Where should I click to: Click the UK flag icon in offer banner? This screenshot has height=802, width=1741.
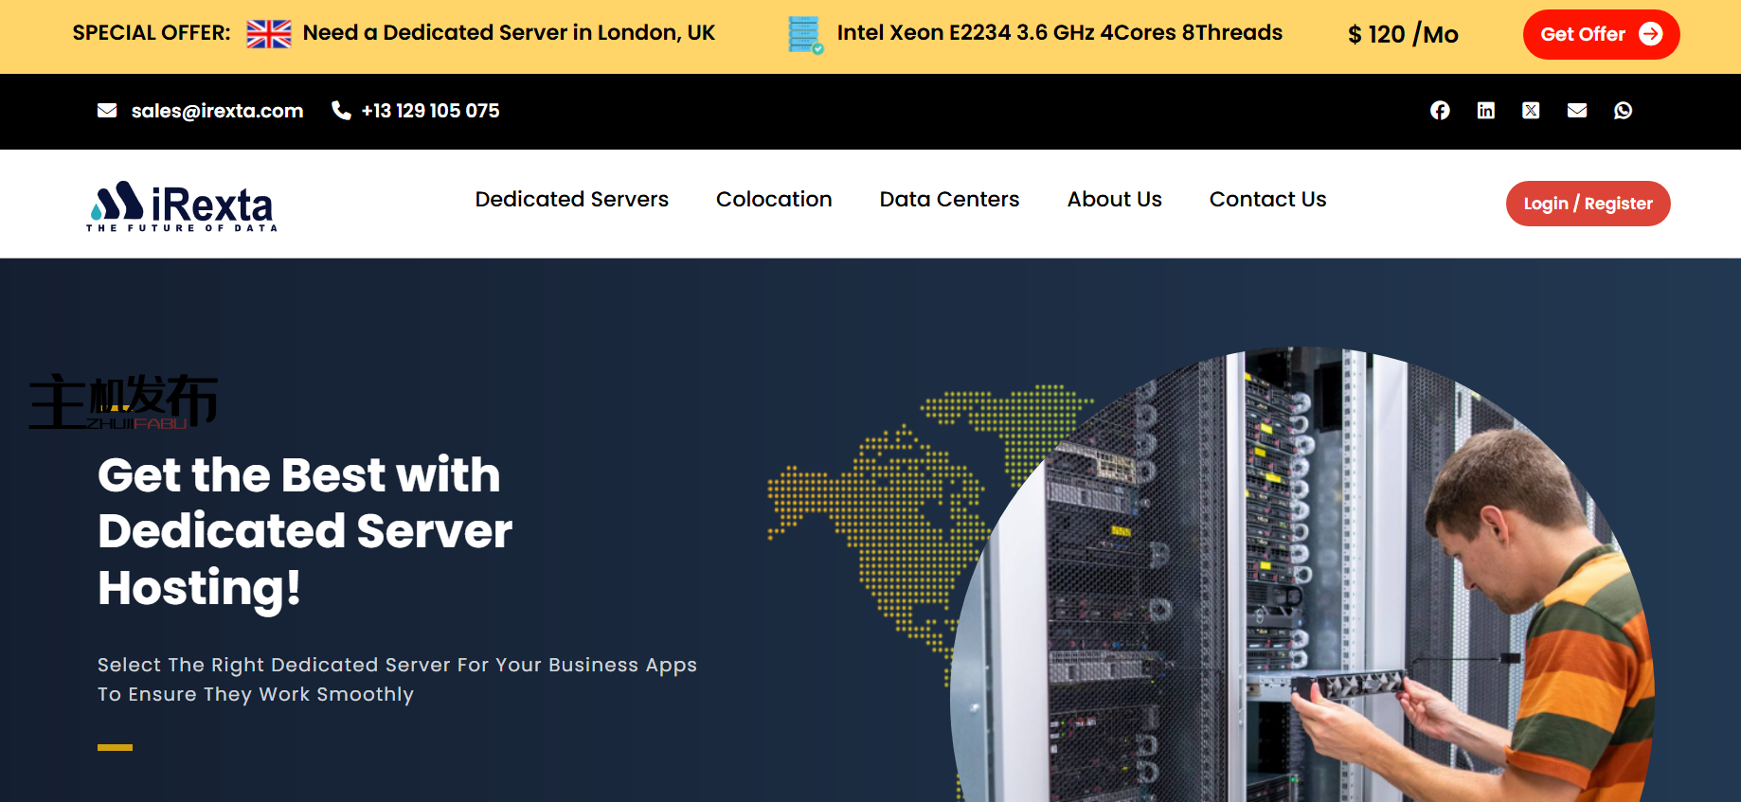point(269,34)
